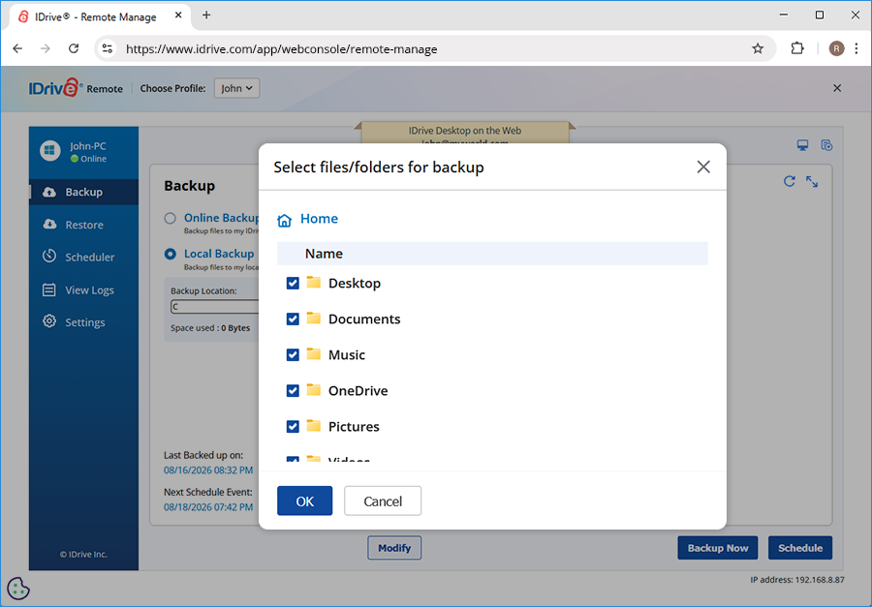The height and width of the screenshot is (607, 872).
Task: Click the last backed up date 08/16/2026 08:32 PM
Action: pos(208,470)
